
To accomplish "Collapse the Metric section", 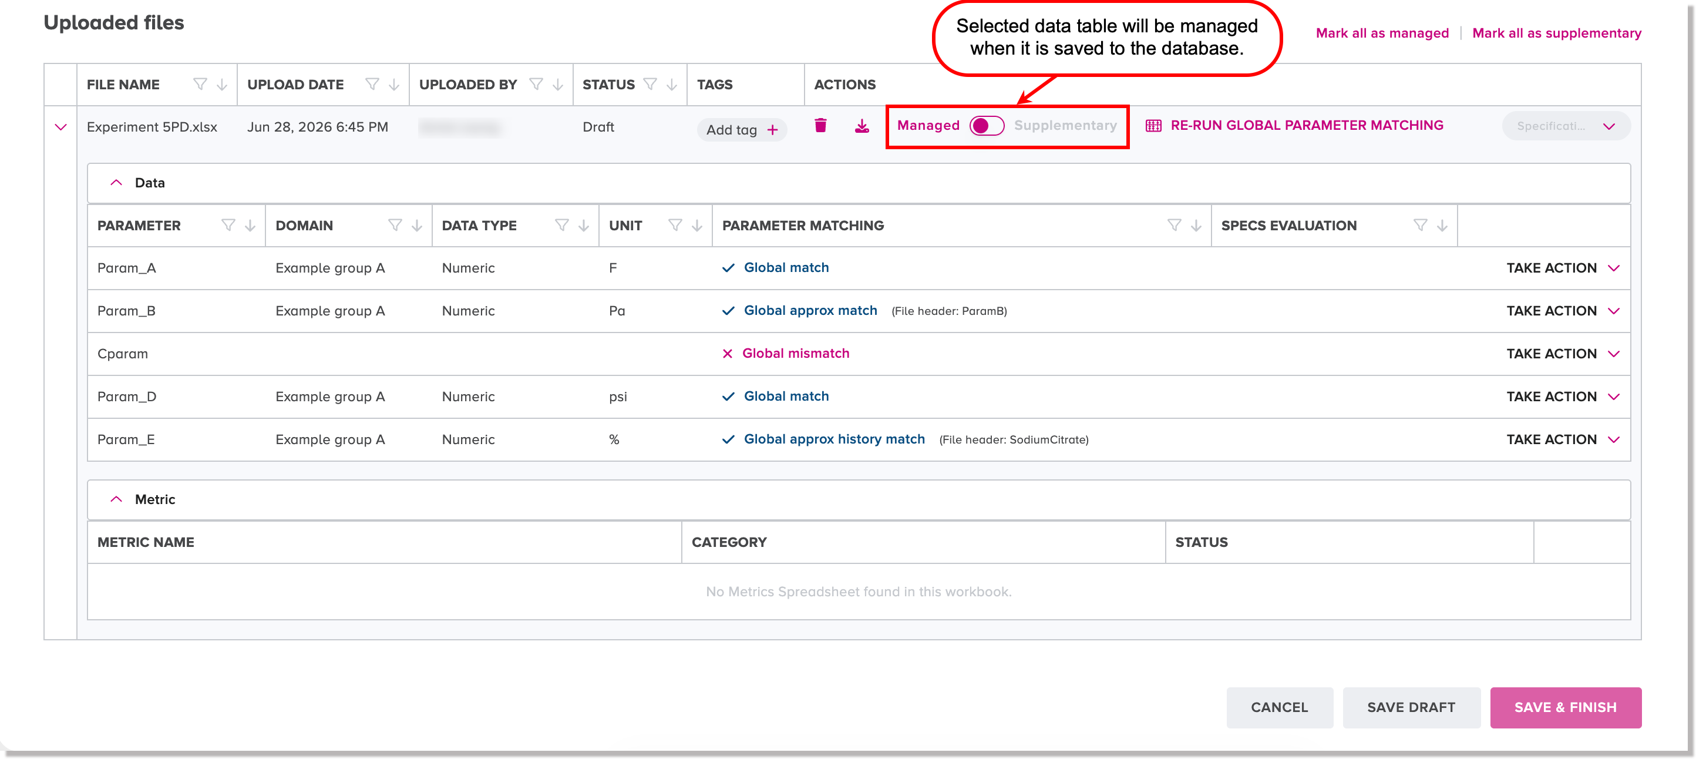I will click(116, 499).
